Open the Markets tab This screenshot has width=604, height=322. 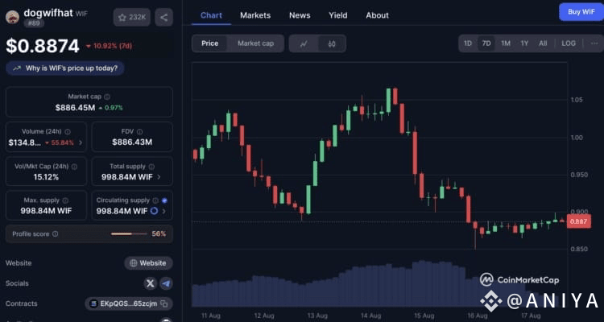(255, 15)
